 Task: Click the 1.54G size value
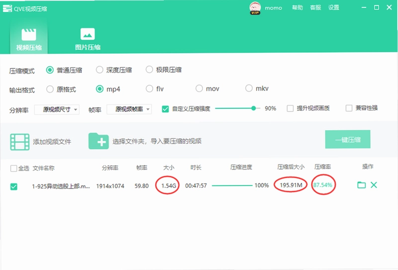pyautogui.click(x=169, y=186)
